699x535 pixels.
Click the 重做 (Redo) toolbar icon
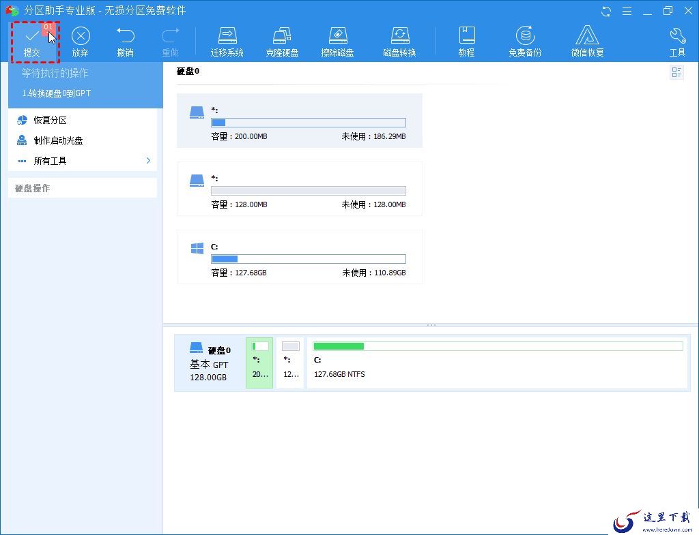(170, 42)
